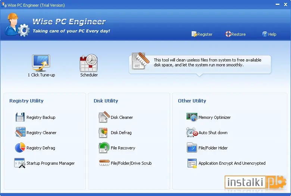Click the Disk Cleaner brush icon

pos(104,117)
